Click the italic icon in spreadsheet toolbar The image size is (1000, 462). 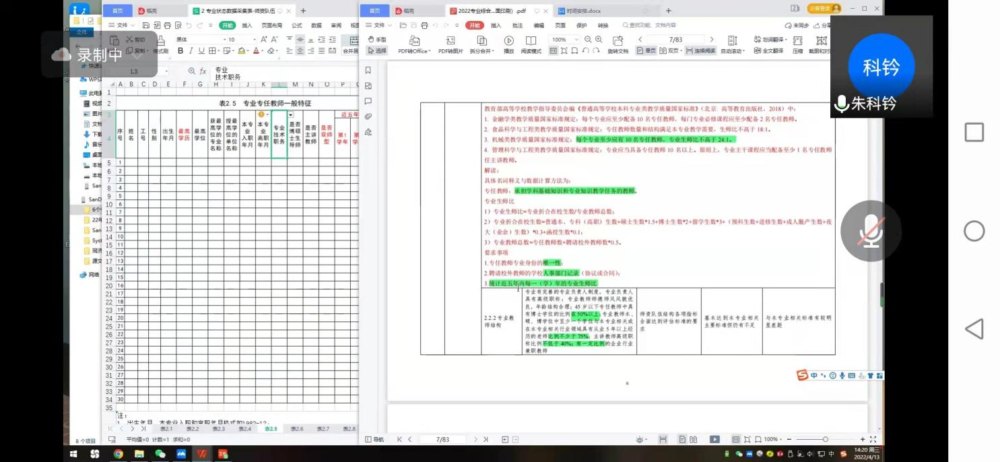click(x=191, y=51)
